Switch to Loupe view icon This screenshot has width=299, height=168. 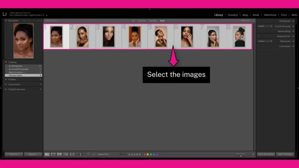53,154
